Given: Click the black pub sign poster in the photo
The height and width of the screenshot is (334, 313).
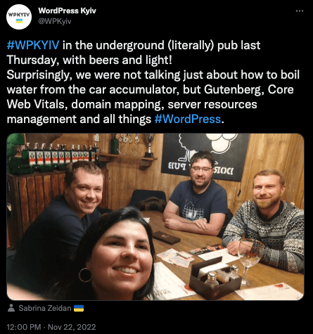Looking at the screenshot, I should (205, 157).
